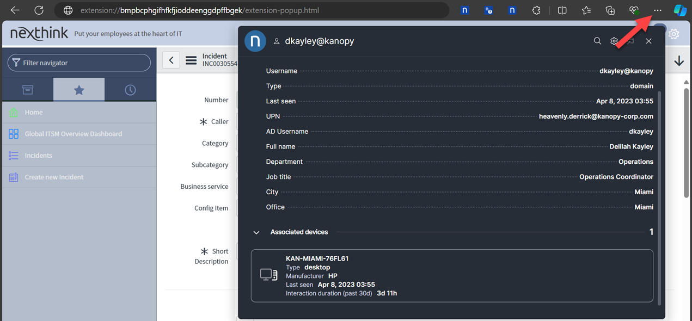Open Nexthink popup settings gear
This screenshot has height=321, width=692.
[x=614, y=41]
